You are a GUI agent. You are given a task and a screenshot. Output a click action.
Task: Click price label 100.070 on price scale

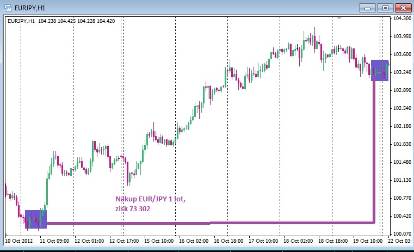(402, 234)
